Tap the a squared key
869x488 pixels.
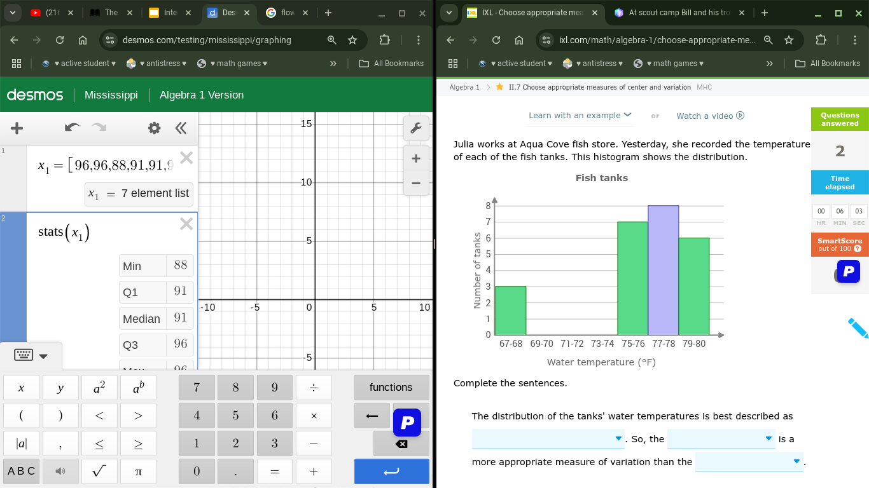(99, 388)
